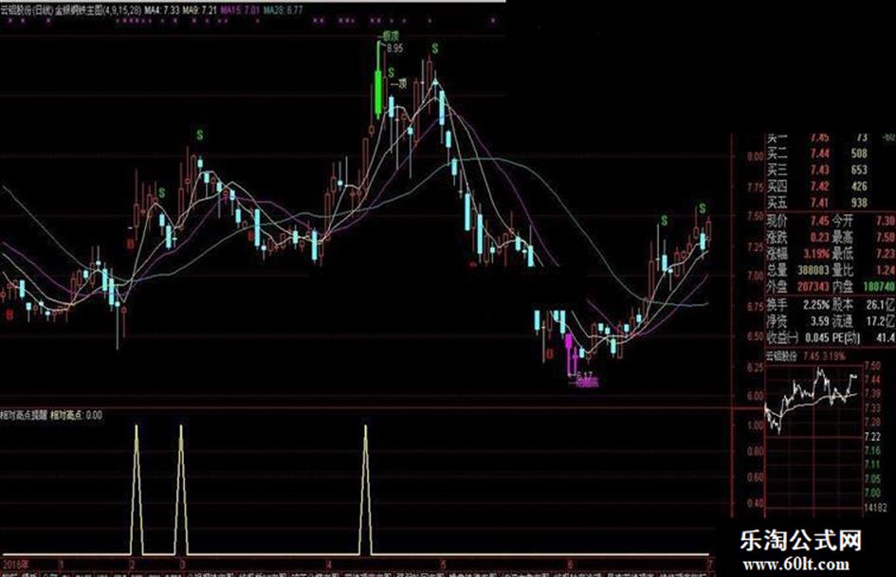Click the 云铝股份(日线) chart title
Image resolution: width=896 pixels, height=577 pixels.
(27, 10)
